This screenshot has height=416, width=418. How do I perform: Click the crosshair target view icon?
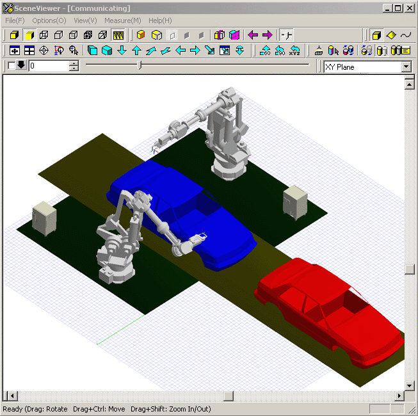click(44, 51)
